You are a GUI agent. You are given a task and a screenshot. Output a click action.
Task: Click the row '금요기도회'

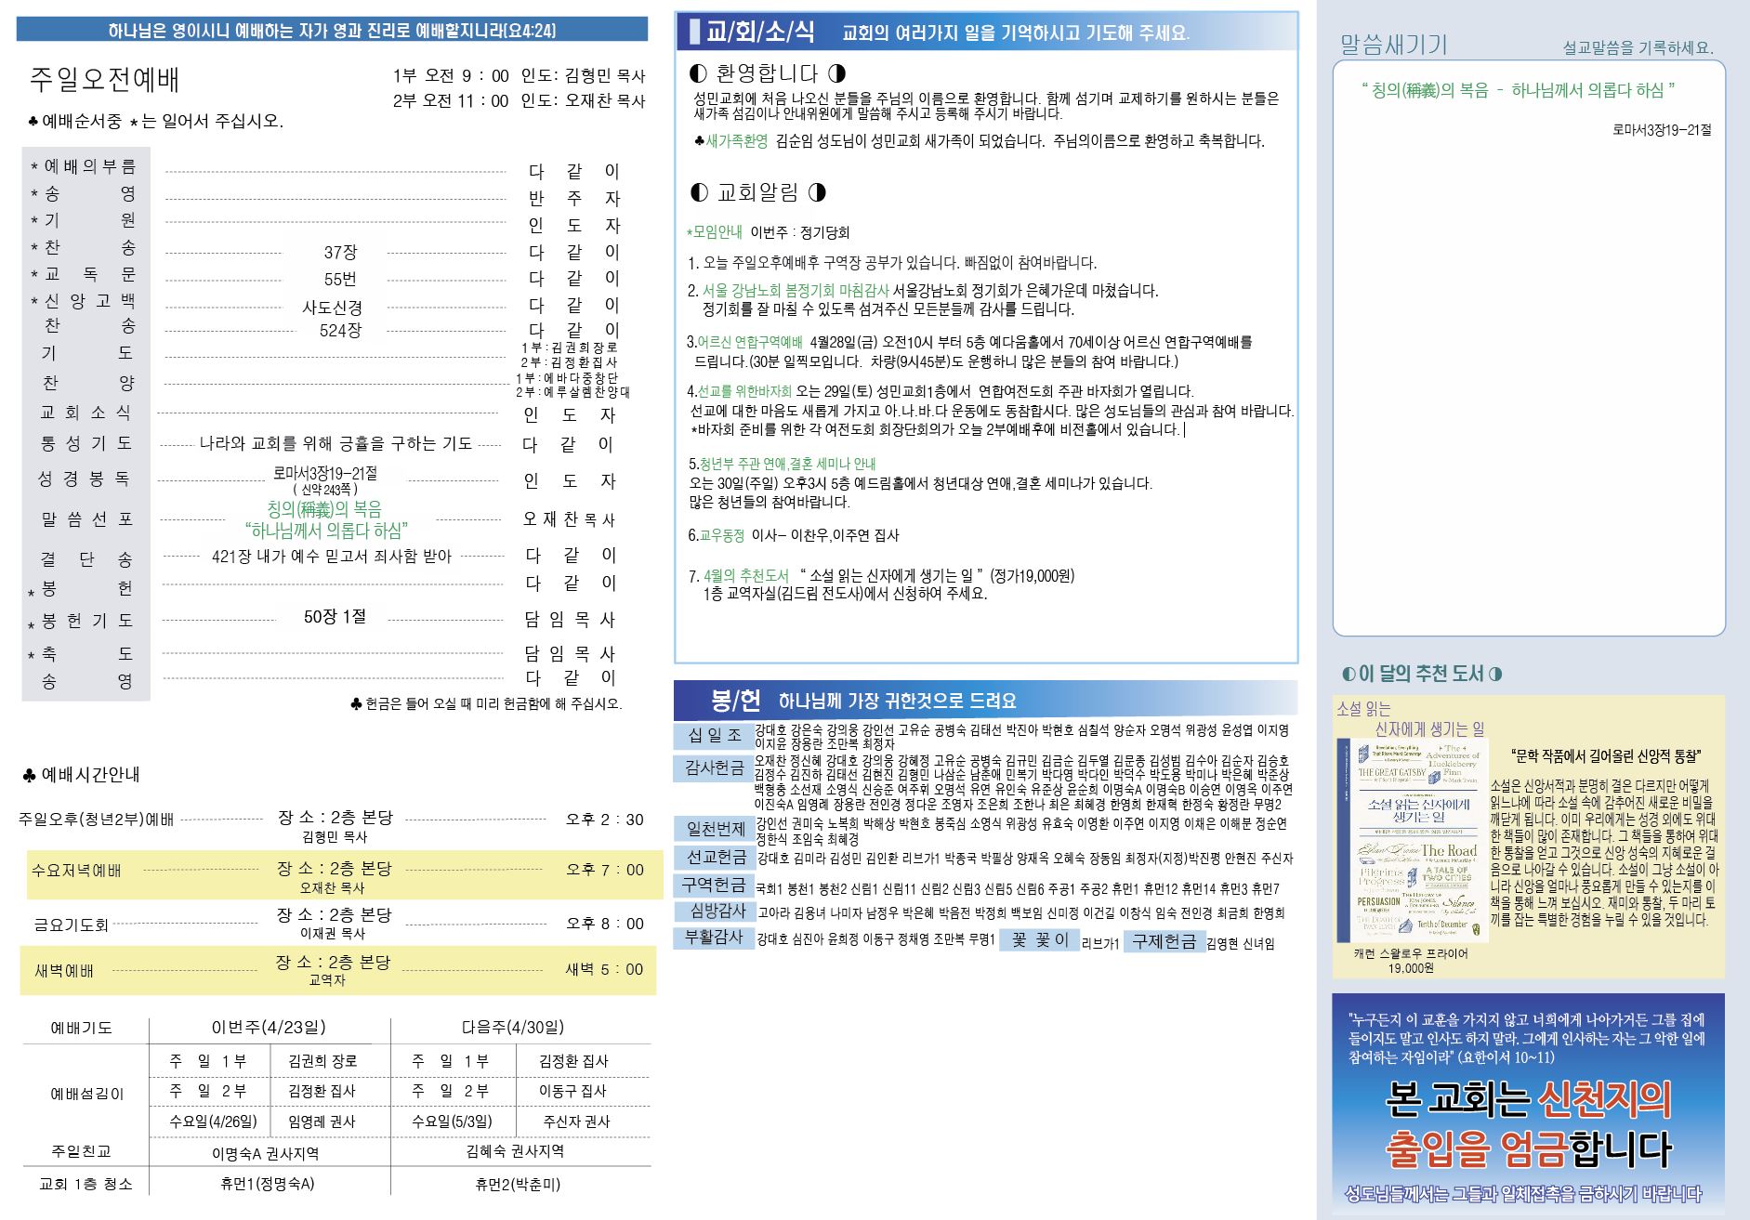(339, 924)
